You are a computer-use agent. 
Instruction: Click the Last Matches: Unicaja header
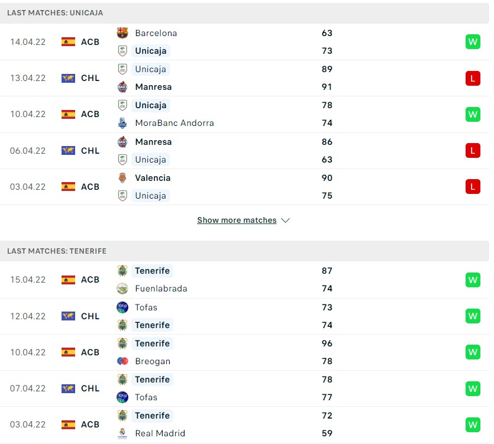(55, 12)
